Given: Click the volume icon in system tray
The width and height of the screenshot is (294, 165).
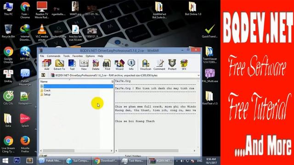Looking at the screenshot, I should tap(182, 161).
